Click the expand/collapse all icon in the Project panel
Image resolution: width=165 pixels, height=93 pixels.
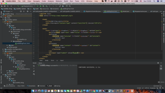coord(24,11)
